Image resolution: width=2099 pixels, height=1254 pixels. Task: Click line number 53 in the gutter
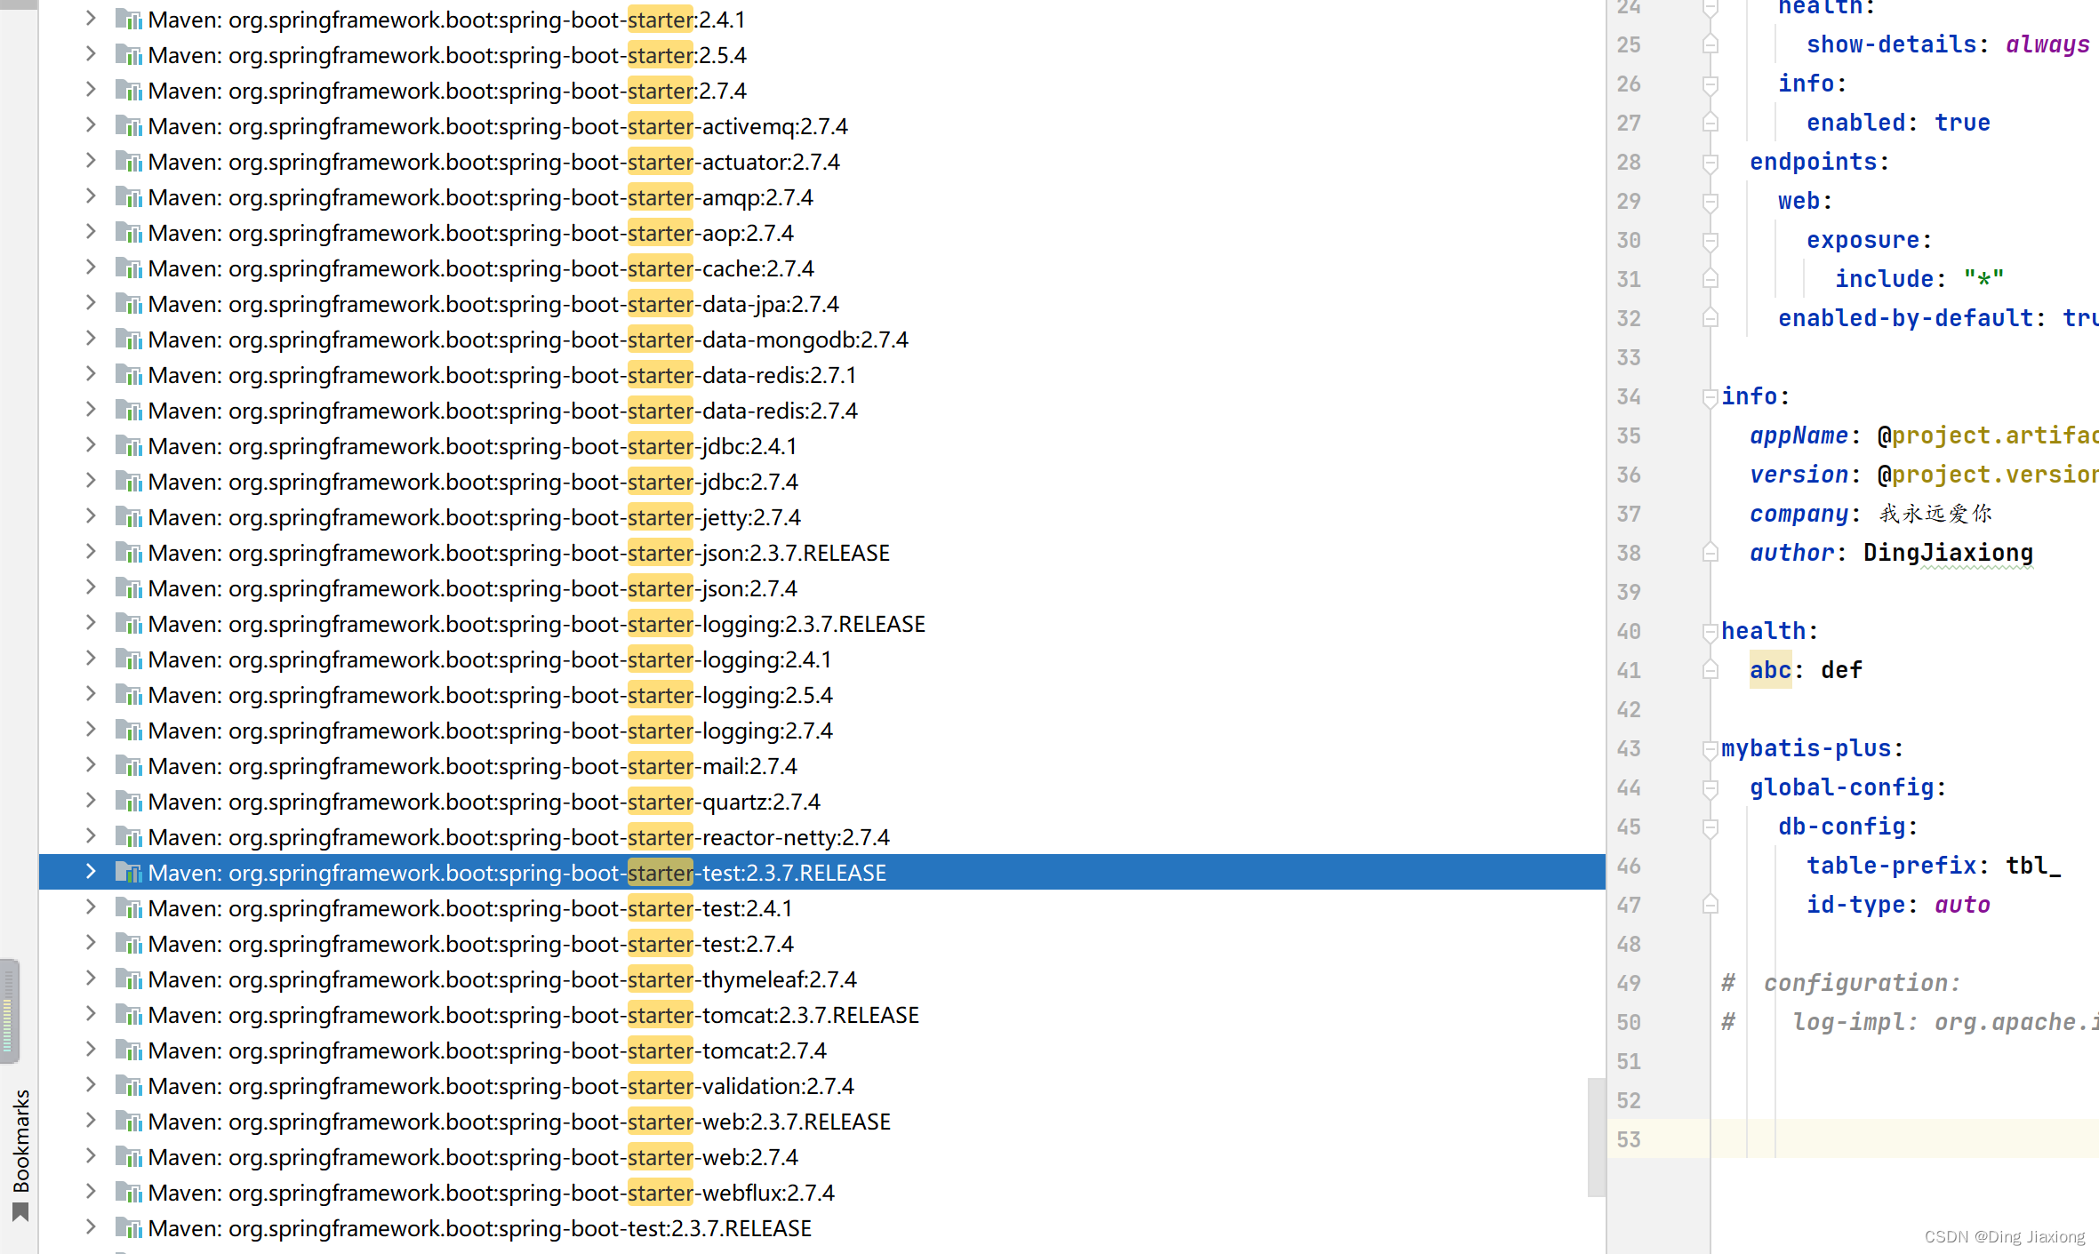pyautogui.click(x=1629, y=1139)
